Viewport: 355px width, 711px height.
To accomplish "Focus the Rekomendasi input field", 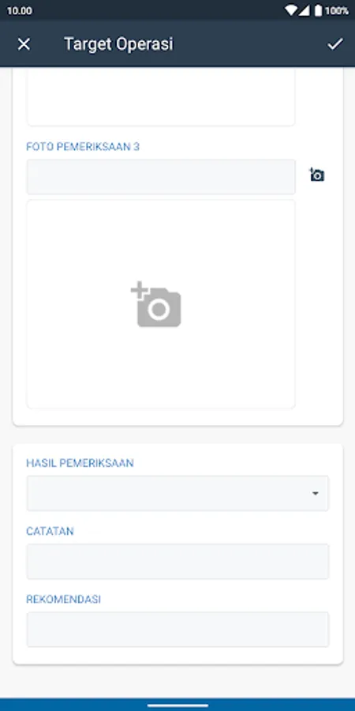I will (x=177, y=630).
